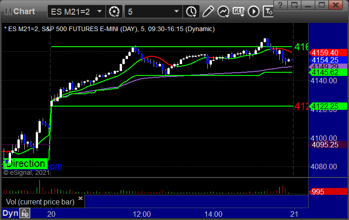Viewport: 349px width, 220px height.
Task: Maximize the chart window
Action: 322,5
